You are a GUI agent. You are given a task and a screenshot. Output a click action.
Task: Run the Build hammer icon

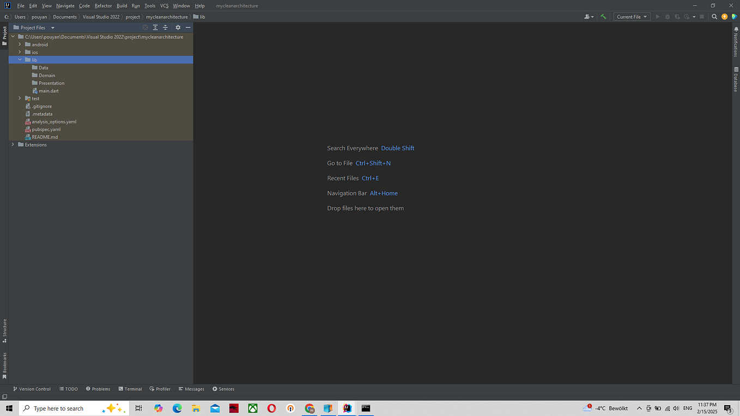[603, 16]
